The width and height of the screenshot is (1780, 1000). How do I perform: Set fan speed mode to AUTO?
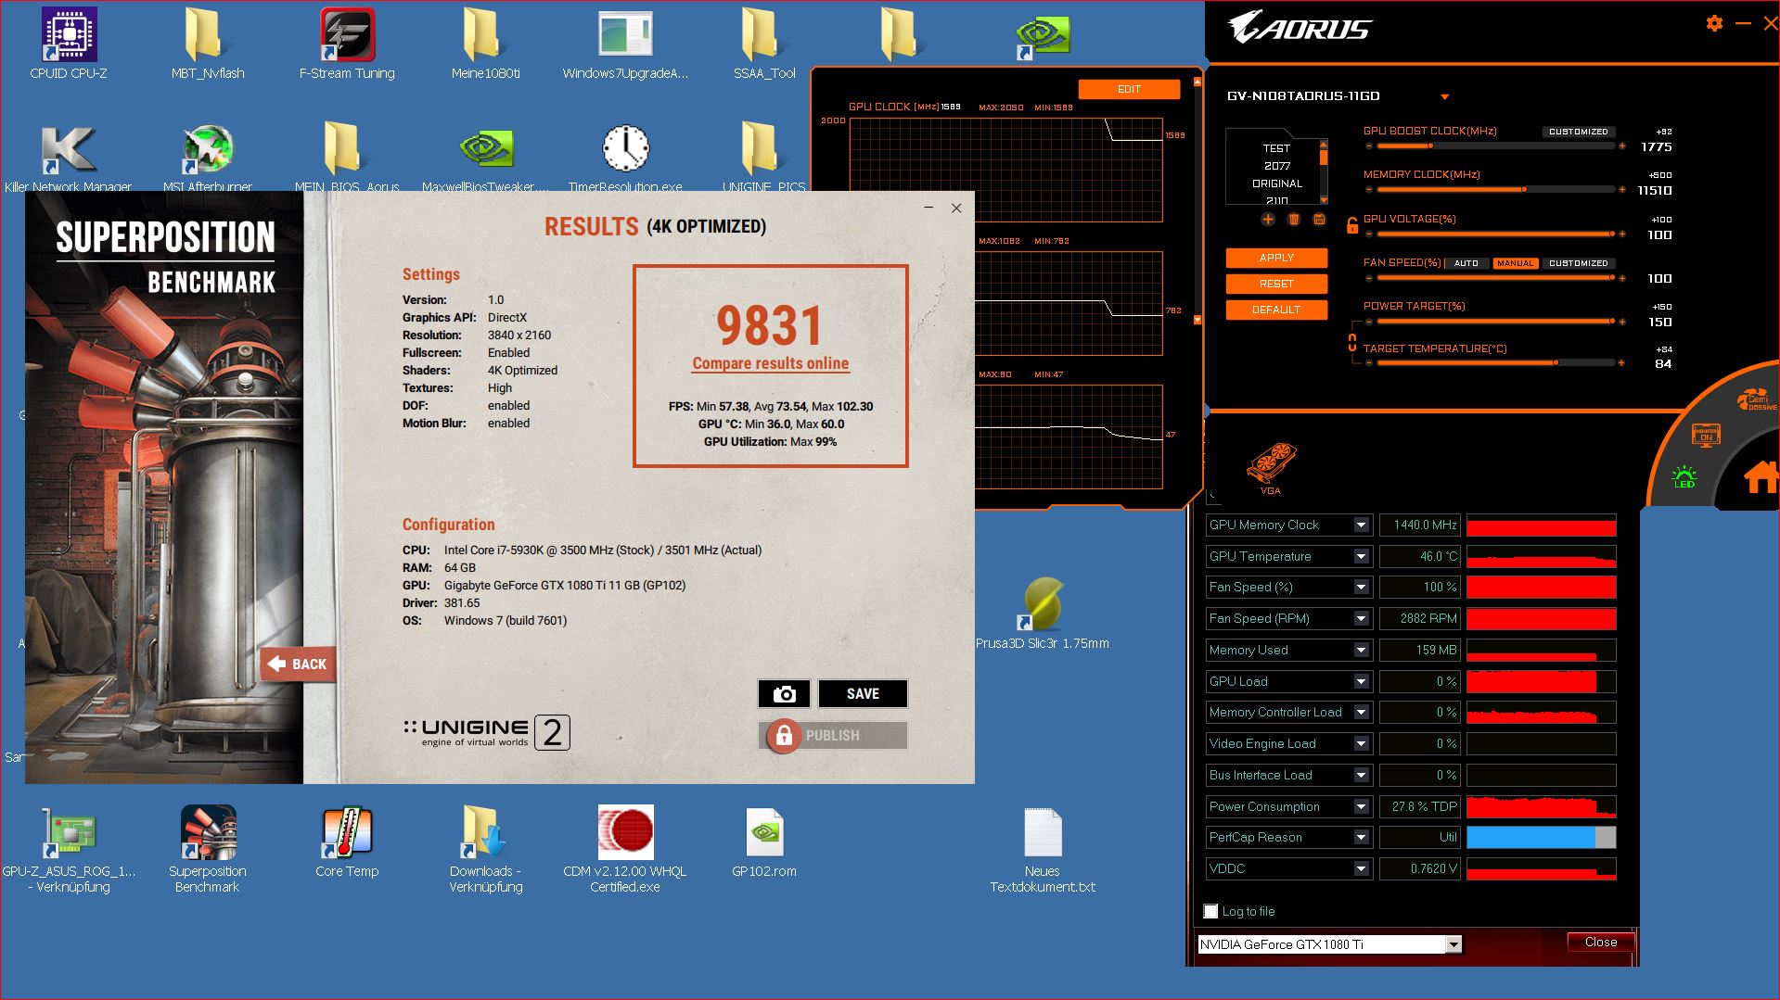[x=1466, y=263]
